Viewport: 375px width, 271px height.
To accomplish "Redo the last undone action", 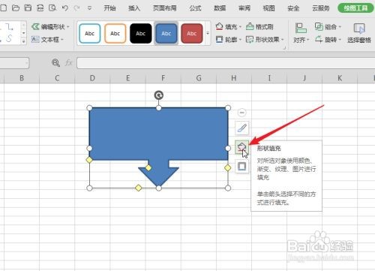I will 76,8.
